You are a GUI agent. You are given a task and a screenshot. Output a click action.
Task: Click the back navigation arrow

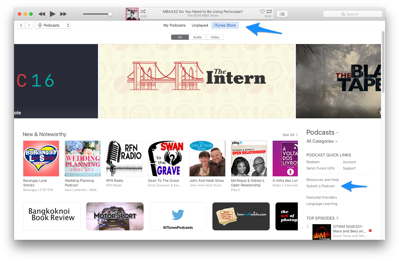(21, 25)
